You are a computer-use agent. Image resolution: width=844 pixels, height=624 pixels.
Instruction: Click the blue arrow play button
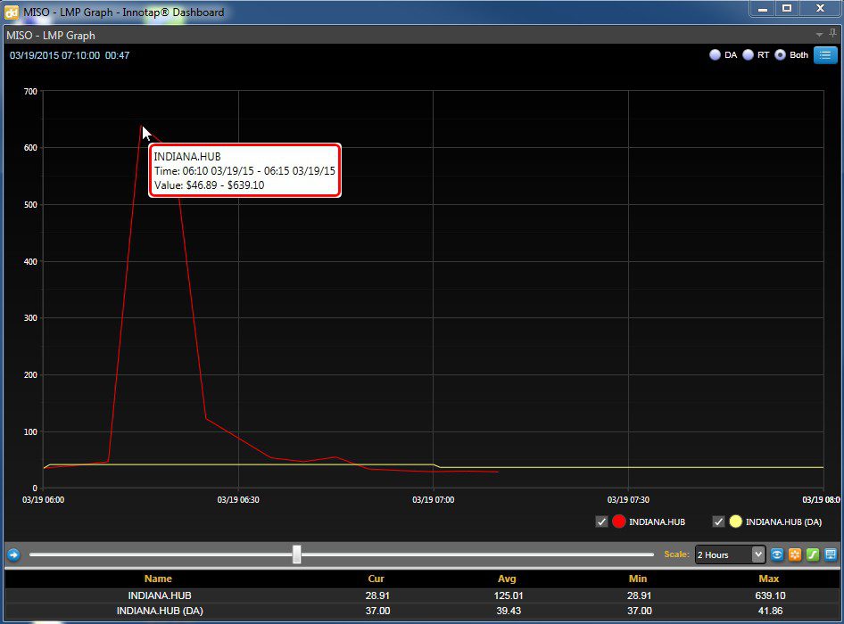point(13,554)
